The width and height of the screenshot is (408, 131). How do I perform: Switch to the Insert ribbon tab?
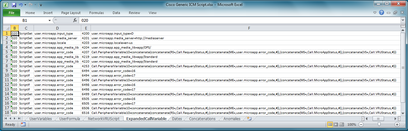pos(48,13)
